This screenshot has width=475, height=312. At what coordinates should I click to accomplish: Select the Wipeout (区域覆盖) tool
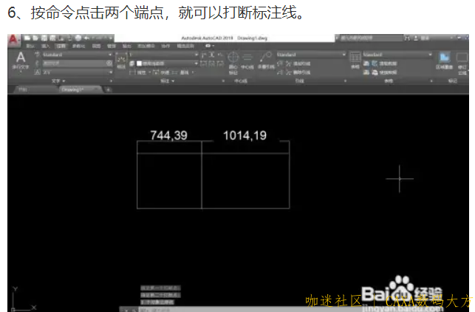tap(444, 61)
